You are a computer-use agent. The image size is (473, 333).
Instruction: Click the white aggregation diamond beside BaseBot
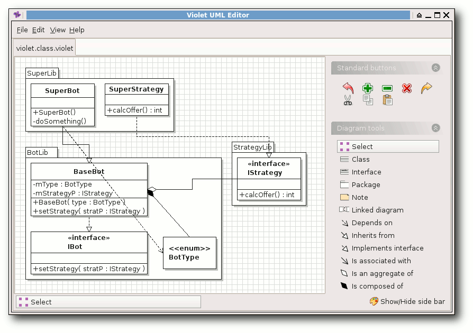point(152,190)
